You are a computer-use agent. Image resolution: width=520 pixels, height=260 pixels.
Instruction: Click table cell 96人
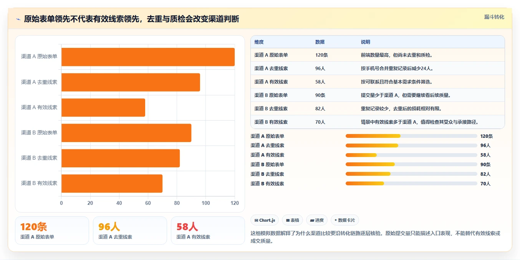[x=320, y=69]
